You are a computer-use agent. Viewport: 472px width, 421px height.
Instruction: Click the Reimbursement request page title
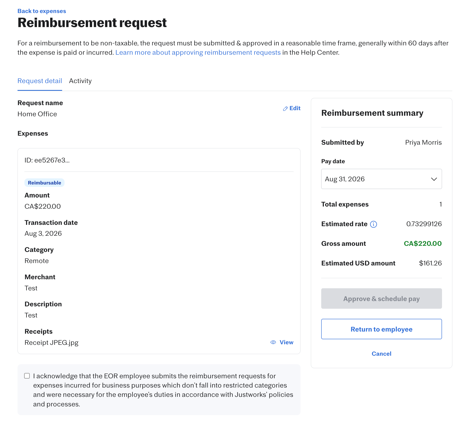[92, 23]
